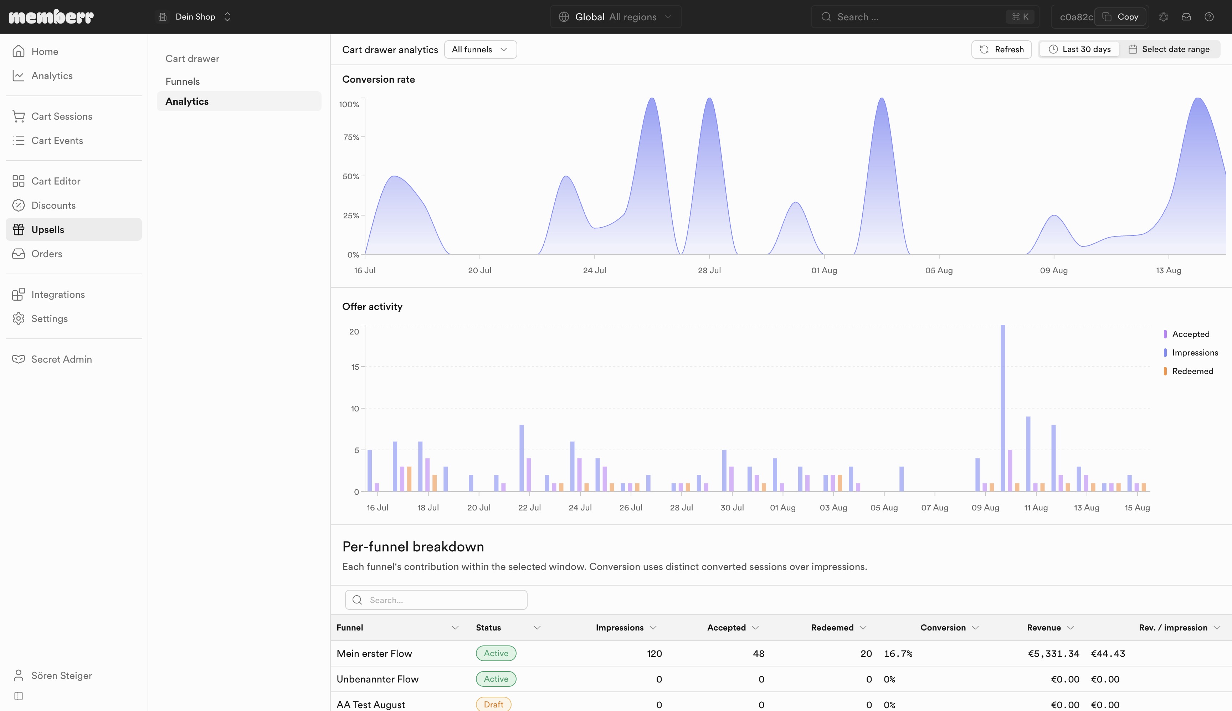The image size is (1232, 711).
Task: Select the Funnels sub-navigation item
Action: [x=182, y=82]
